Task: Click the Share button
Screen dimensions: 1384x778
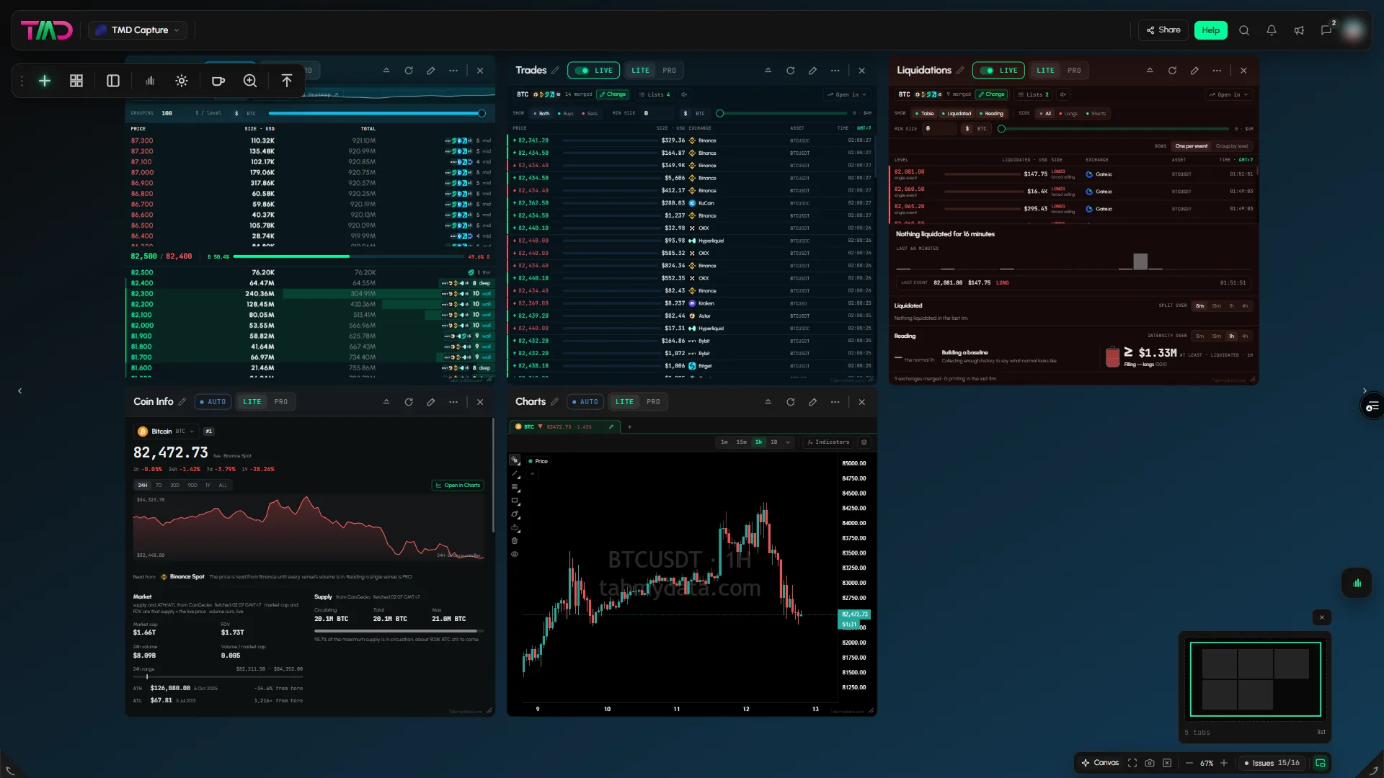Action: [x=1163, y=30]
